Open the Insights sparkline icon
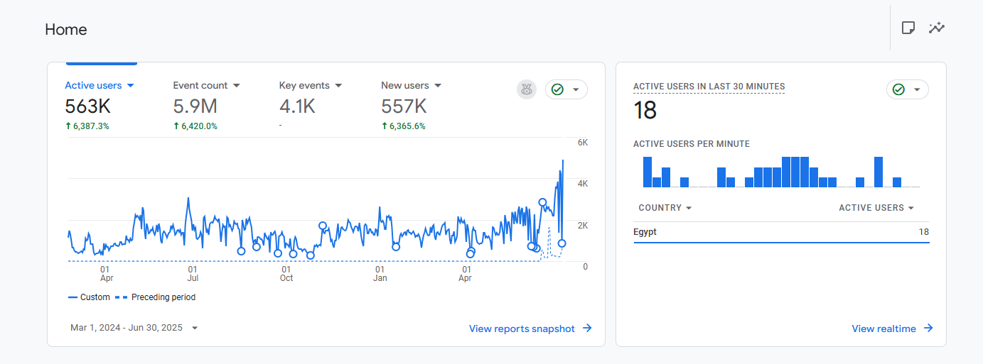The image size is (983, 364). click(x=937, y=28)
